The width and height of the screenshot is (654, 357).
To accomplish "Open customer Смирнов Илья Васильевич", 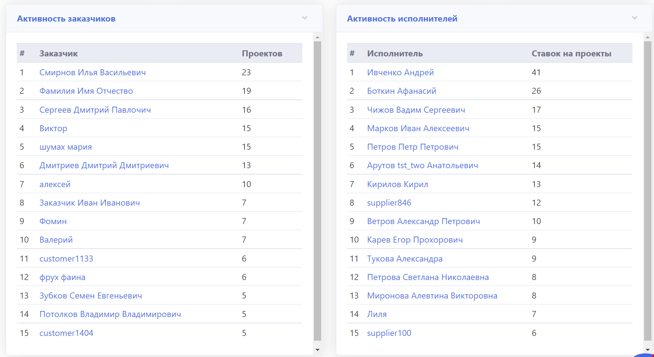I will pyautogui.click(x=93, y=72).
